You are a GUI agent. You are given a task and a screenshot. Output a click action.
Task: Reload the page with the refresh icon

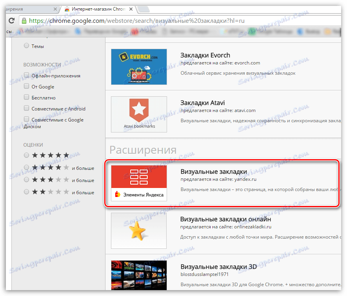pyautogui.click(x=11, y=20)
